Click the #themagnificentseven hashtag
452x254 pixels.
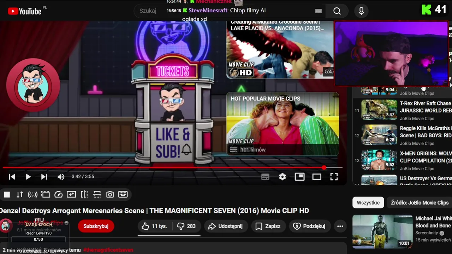click(108, 250)
